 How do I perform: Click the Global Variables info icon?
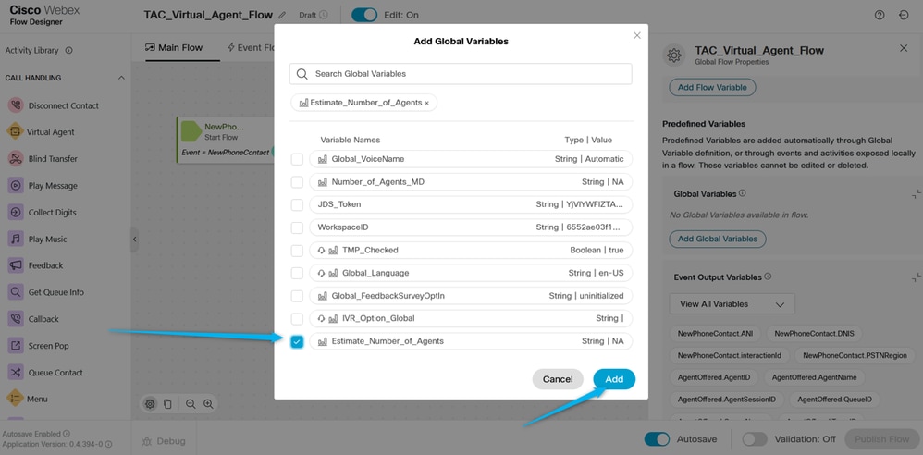point(743,193)
